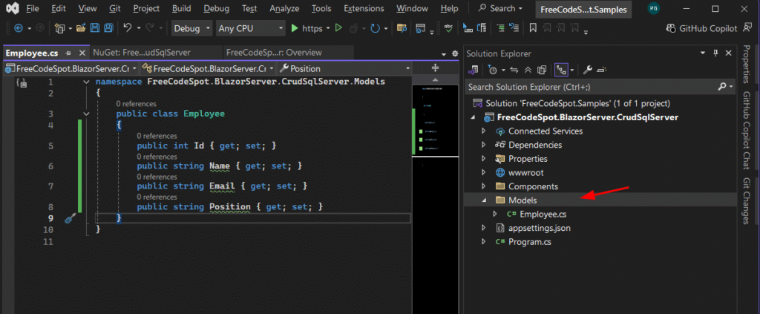Collapse the Employee class on line 3
The width and height of the screenshot is (760, 314).
86,114
